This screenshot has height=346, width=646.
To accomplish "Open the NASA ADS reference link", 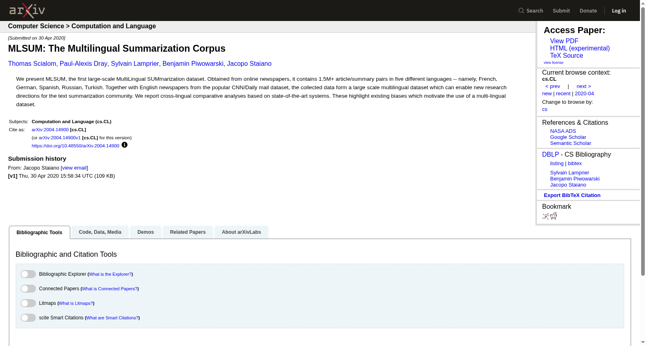I will (563, 131).
